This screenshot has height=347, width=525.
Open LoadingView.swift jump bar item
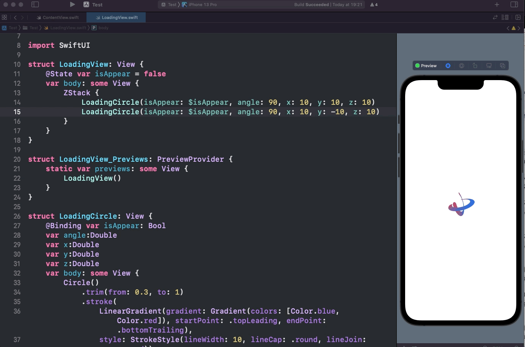click(x=65, y=28)
